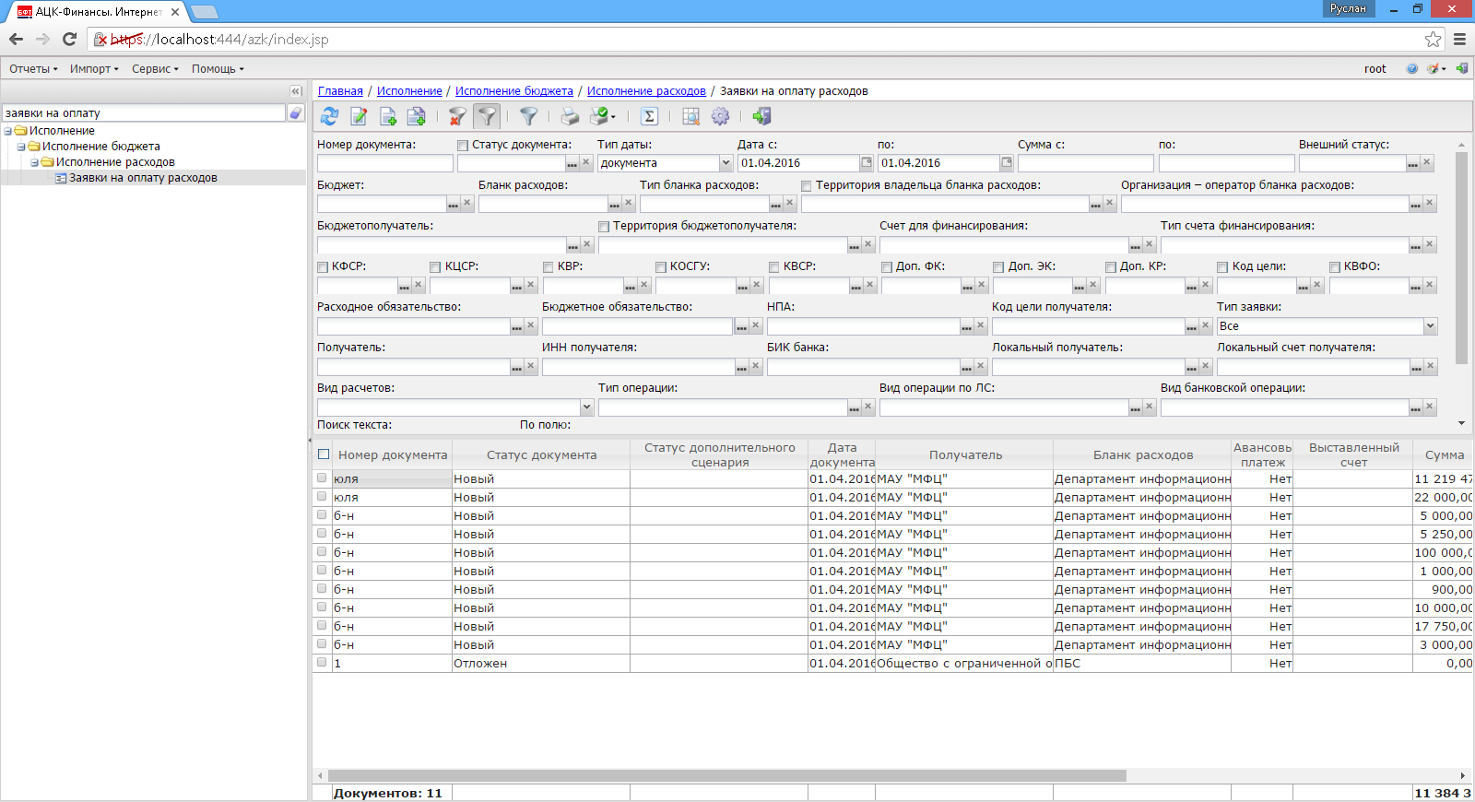
Task: Click the Clear filter funnel icon
Action: point(457,116)
